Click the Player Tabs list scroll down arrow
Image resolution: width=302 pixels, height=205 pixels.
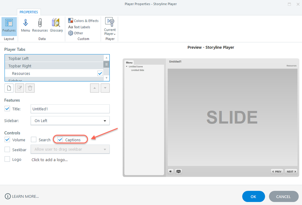point(106,78)
